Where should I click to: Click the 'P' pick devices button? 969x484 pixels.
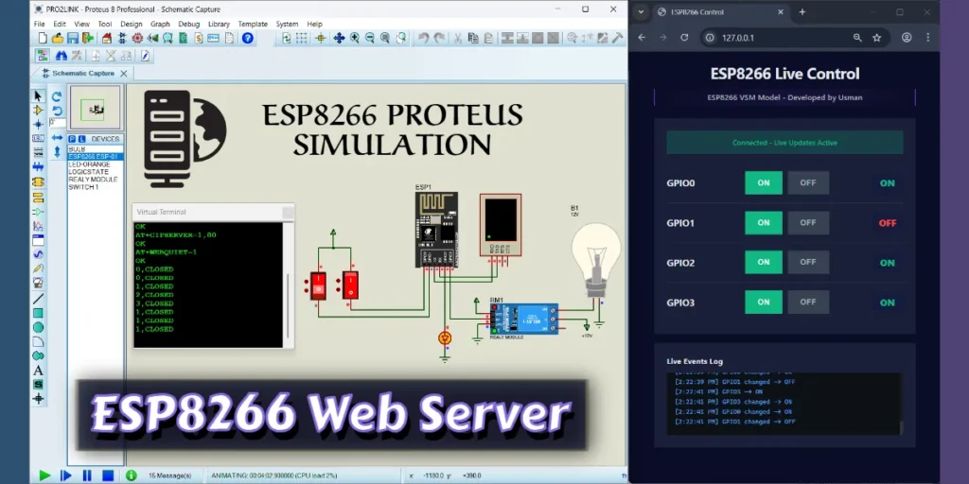click(72, 140)
